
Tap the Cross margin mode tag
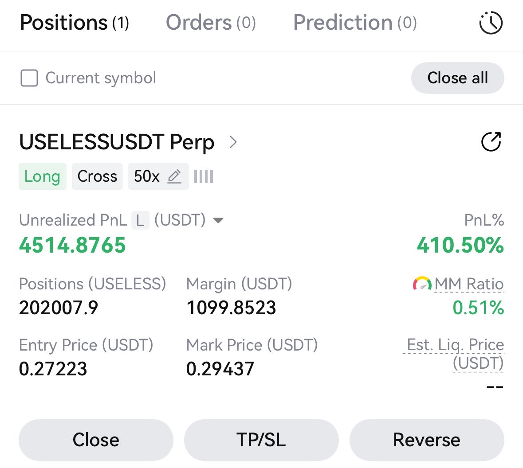98,176
